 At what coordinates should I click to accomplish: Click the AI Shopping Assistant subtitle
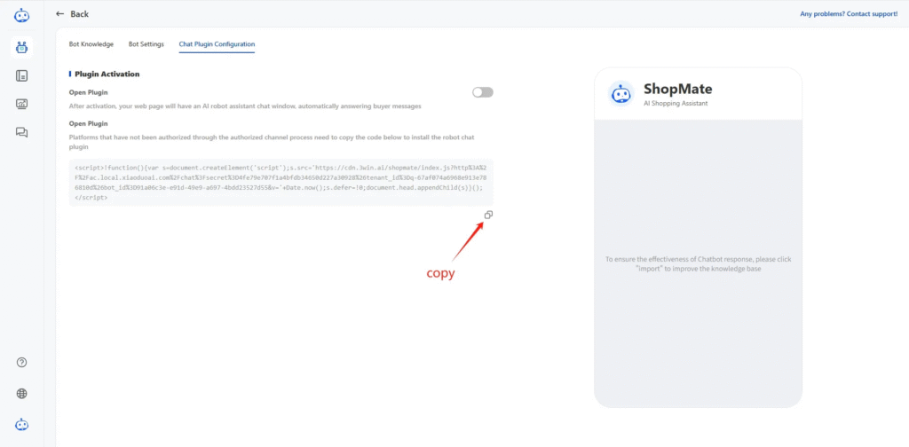[x=676, y=103]
